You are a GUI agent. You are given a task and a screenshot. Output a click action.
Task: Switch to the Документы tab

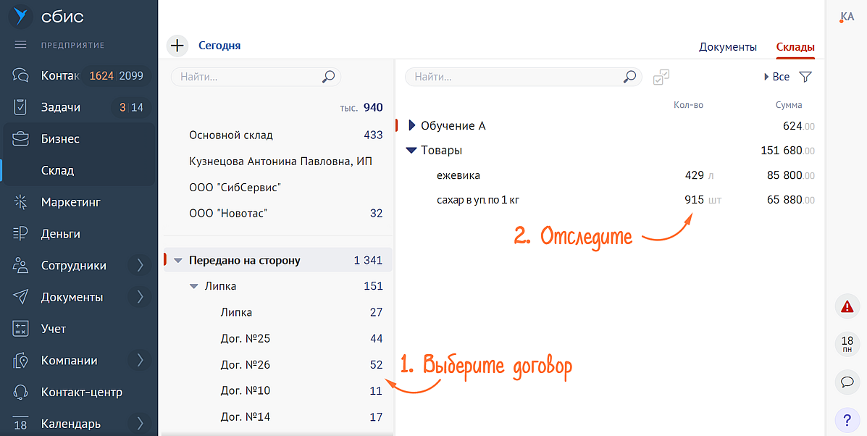pos(727,46)
